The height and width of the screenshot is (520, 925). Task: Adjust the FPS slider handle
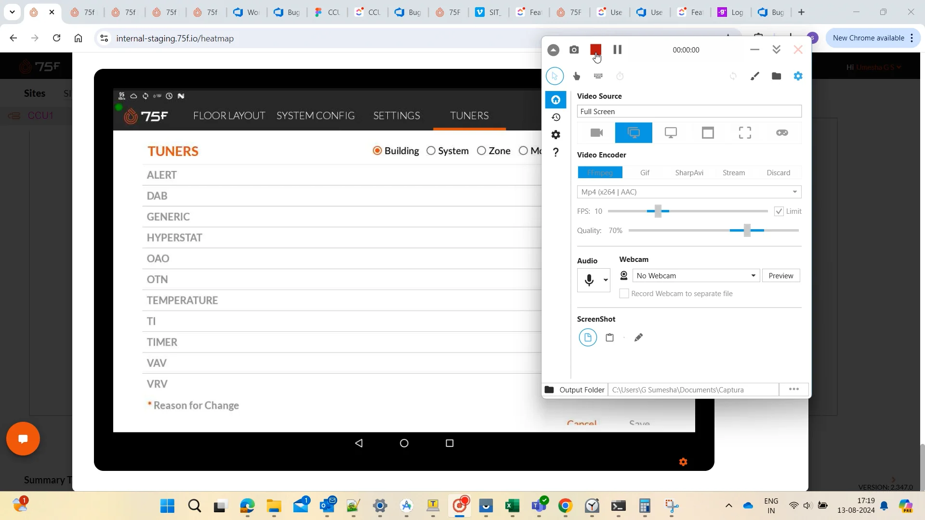658,211
